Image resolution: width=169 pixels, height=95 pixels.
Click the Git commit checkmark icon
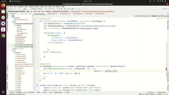(77, 9)
